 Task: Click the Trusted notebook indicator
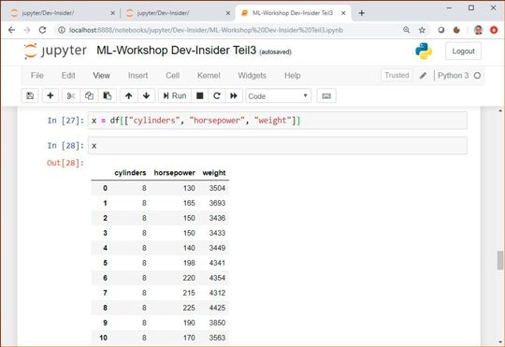397,75
